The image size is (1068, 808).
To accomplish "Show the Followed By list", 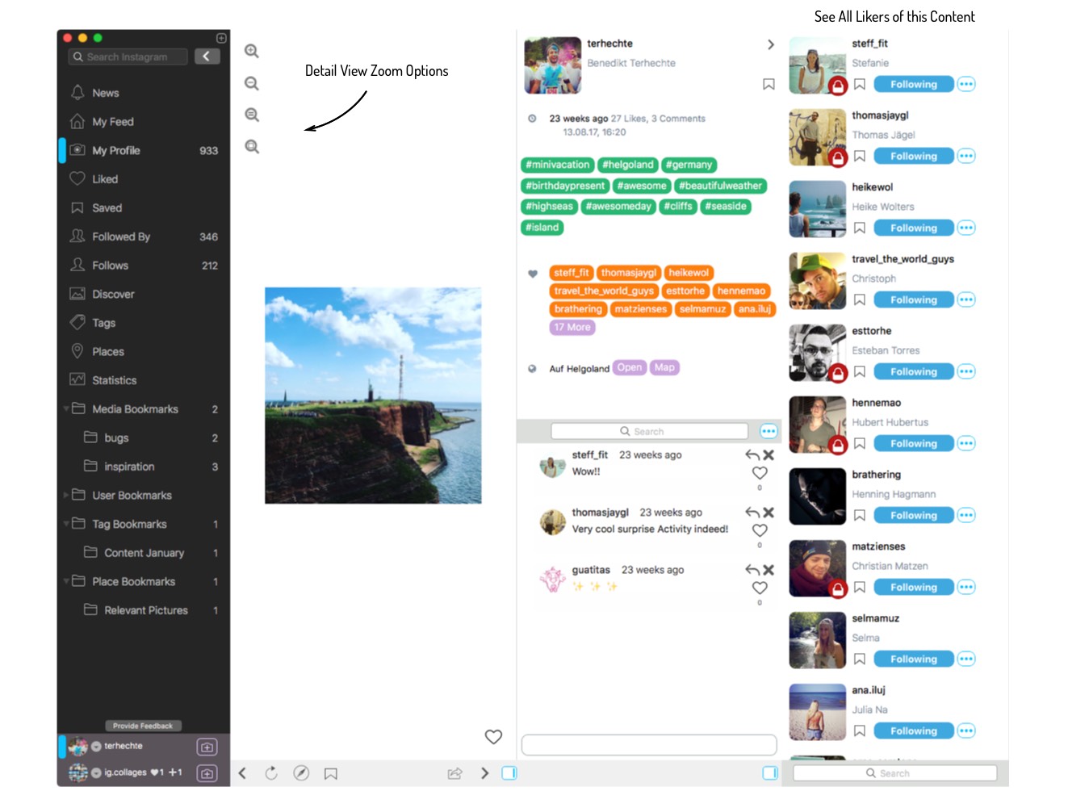I will [x=144, y=237].
